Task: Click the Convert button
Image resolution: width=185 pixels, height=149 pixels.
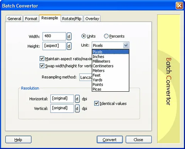Action: click(110, 140)
